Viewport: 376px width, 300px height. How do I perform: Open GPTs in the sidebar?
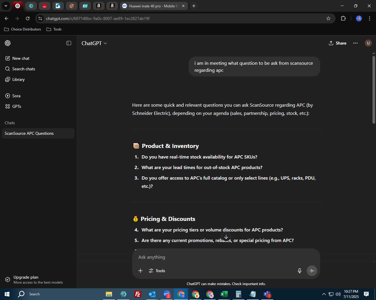coord(38,106)
